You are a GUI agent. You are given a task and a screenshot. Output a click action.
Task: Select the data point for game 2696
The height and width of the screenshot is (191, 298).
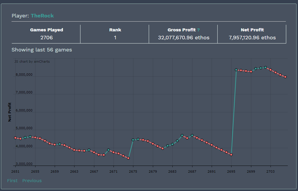(236, 70)
